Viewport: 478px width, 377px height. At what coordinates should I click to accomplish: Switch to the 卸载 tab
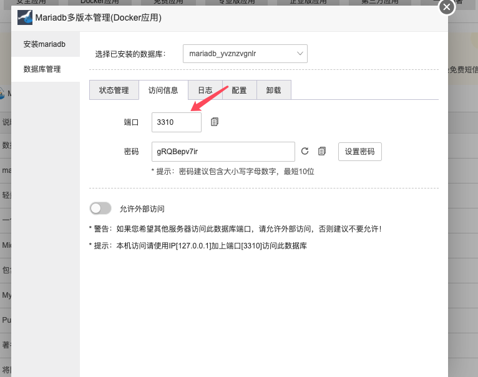(x=274, y=91)
